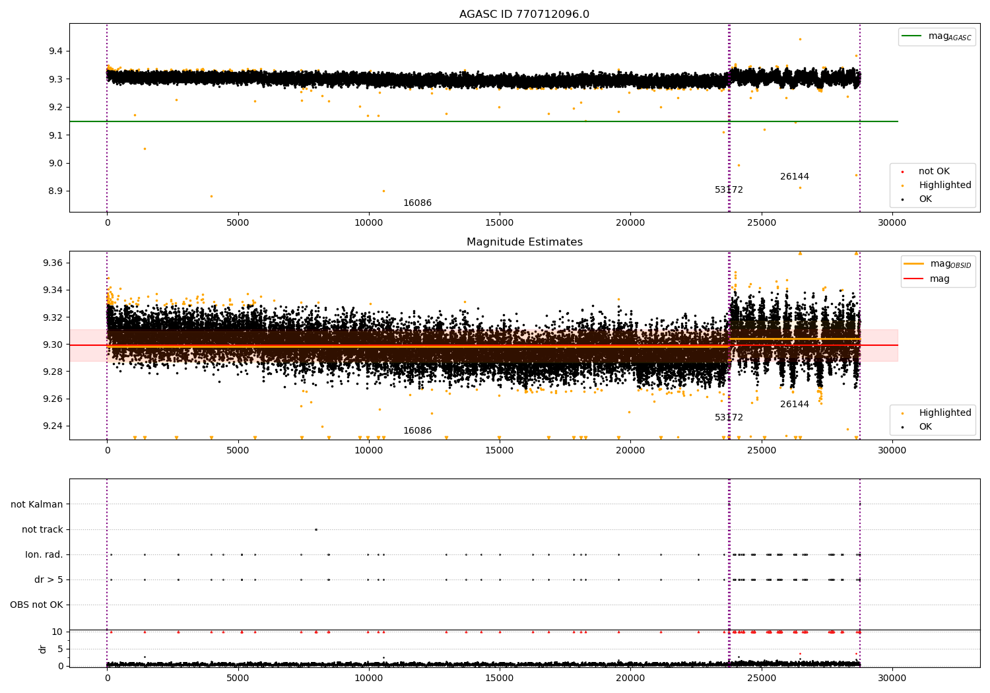This screenshot has height=693, width=990.
Task: Click the 16086 annotation in the top panel
Action: (417, 203)
